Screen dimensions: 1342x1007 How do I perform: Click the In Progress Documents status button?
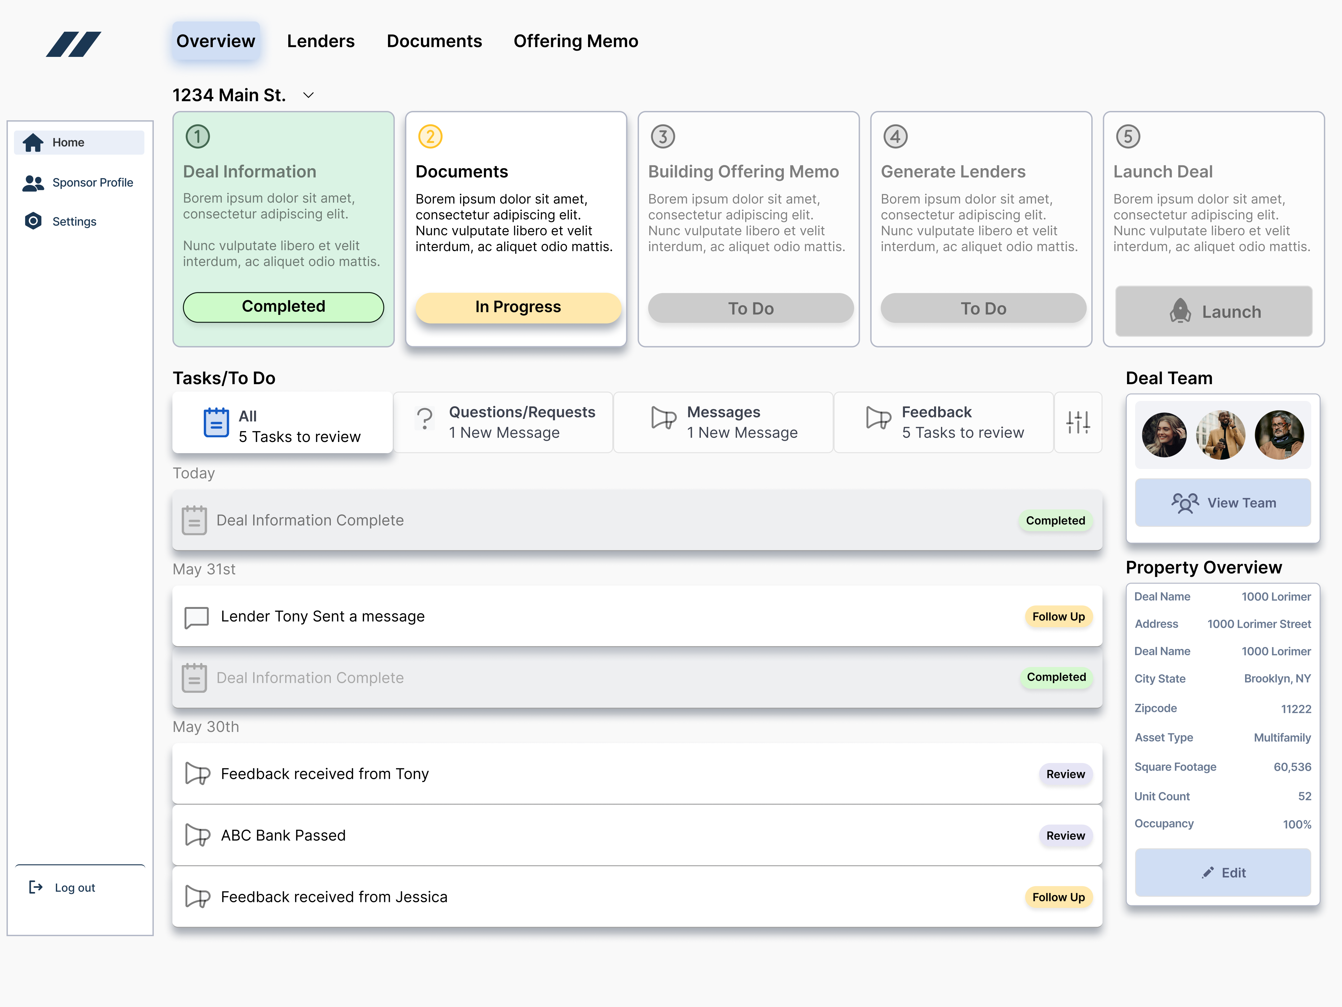(x=518, y=307)
